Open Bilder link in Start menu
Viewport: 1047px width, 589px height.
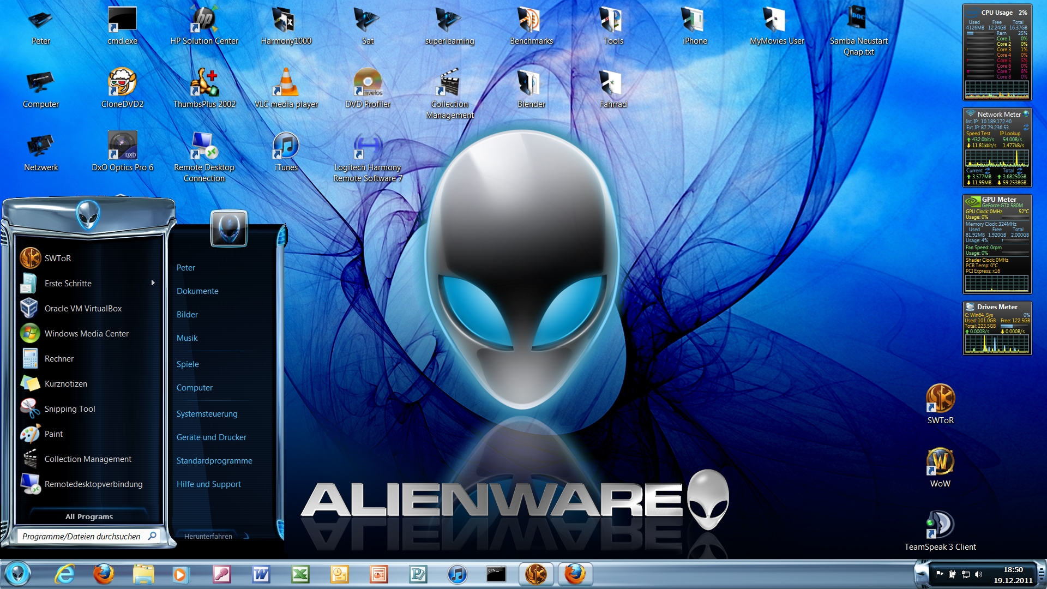point(187,315)
